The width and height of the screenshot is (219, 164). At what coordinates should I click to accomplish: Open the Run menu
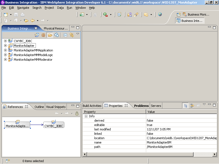pos(70,8)
